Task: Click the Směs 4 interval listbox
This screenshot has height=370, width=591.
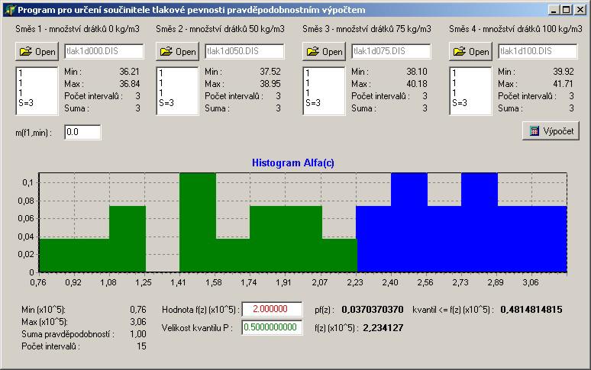Action: (x=471, y=91)
